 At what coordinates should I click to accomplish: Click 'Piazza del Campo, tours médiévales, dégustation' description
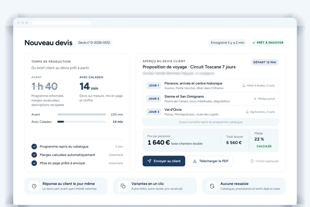(197, 101)
